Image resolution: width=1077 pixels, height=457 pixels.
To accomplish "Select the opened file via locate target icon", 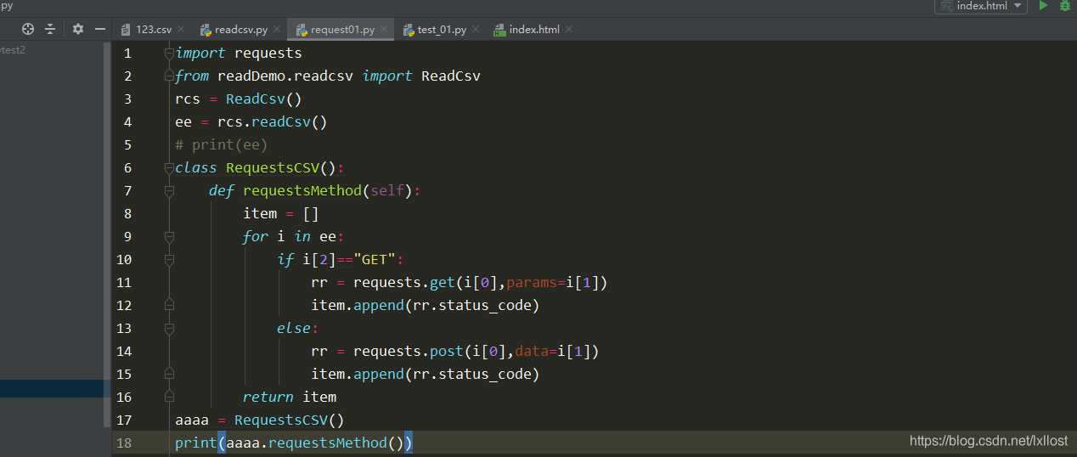I will 28,29.
